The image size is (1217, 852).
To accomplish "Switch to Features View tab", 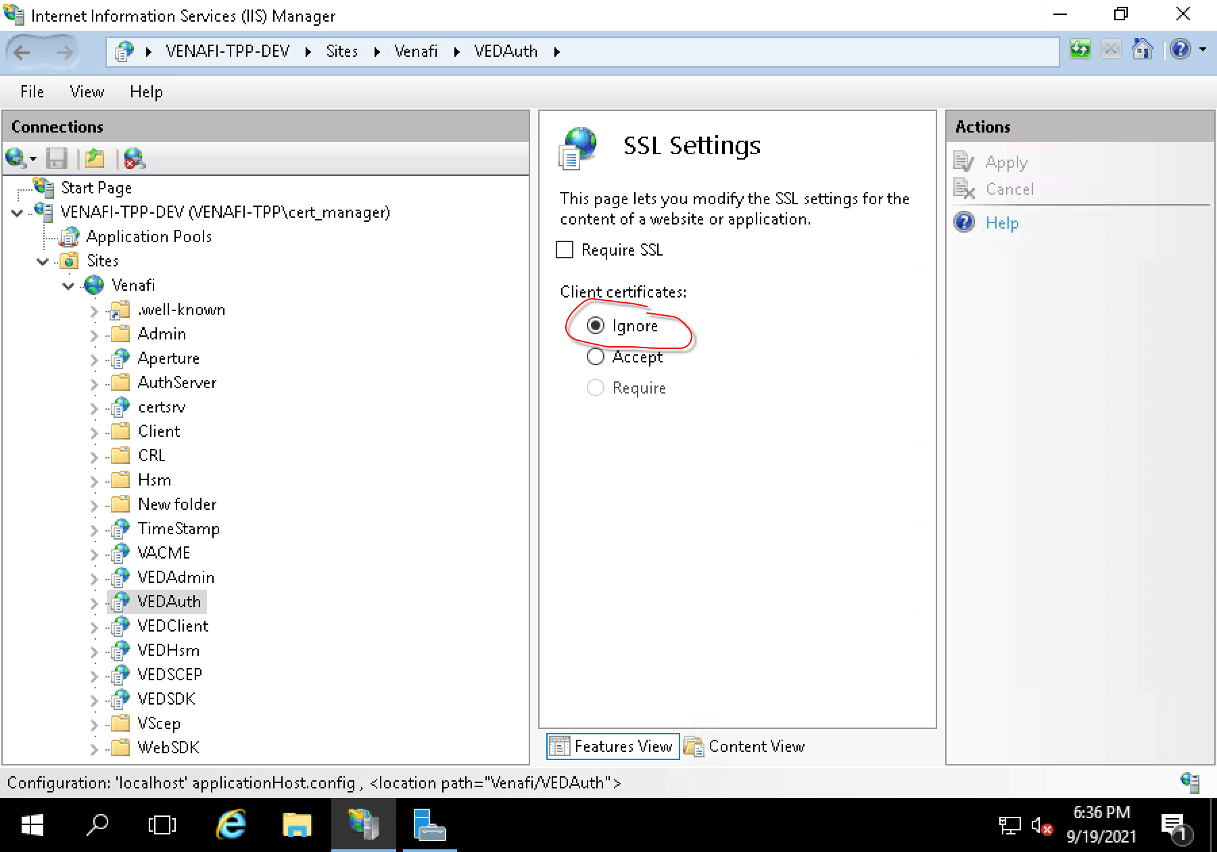I will 613,747.
